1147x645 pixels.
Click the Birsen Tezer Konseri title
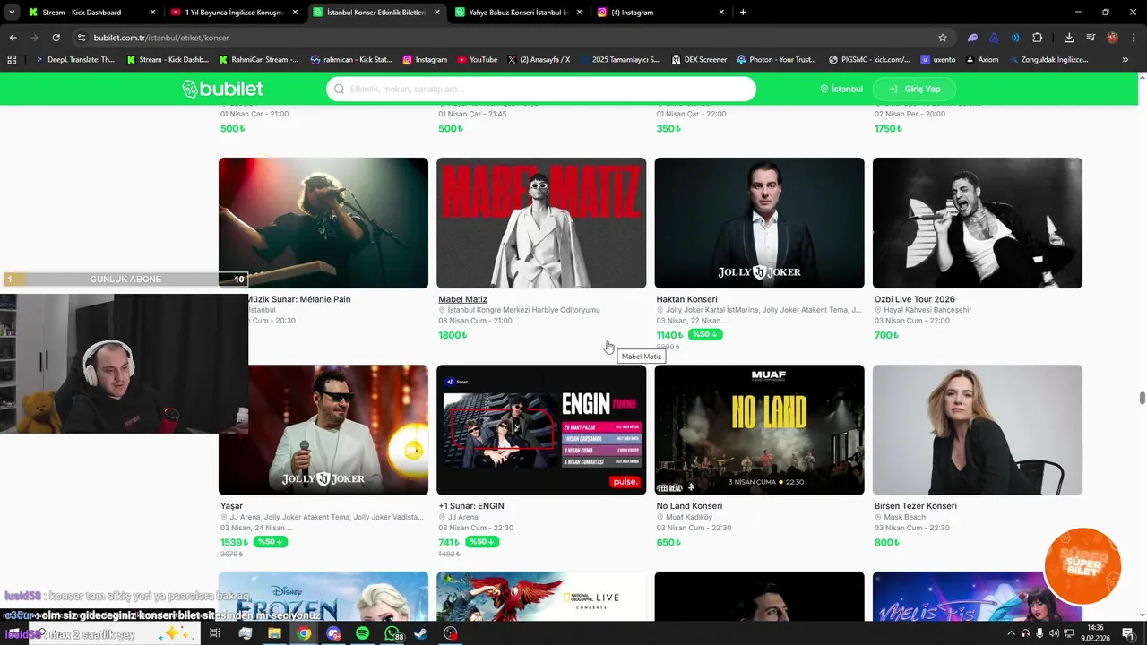pos(916,506)
